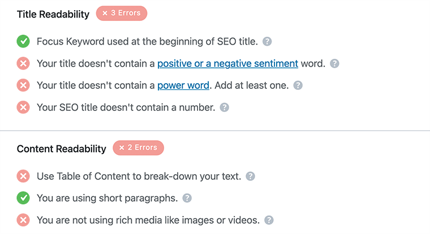Click red X beside SEO title number error
Screen dimensions: 430x234
click(23, 107)
